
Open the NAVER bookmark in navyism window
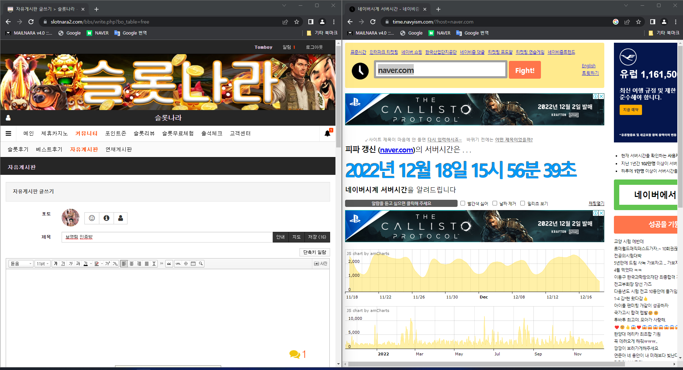click(x=439, y=33)
